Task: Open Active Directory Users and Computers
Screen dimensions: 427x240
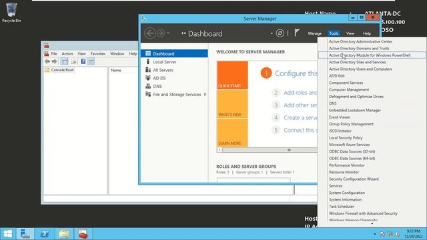Action: [360, 69]
